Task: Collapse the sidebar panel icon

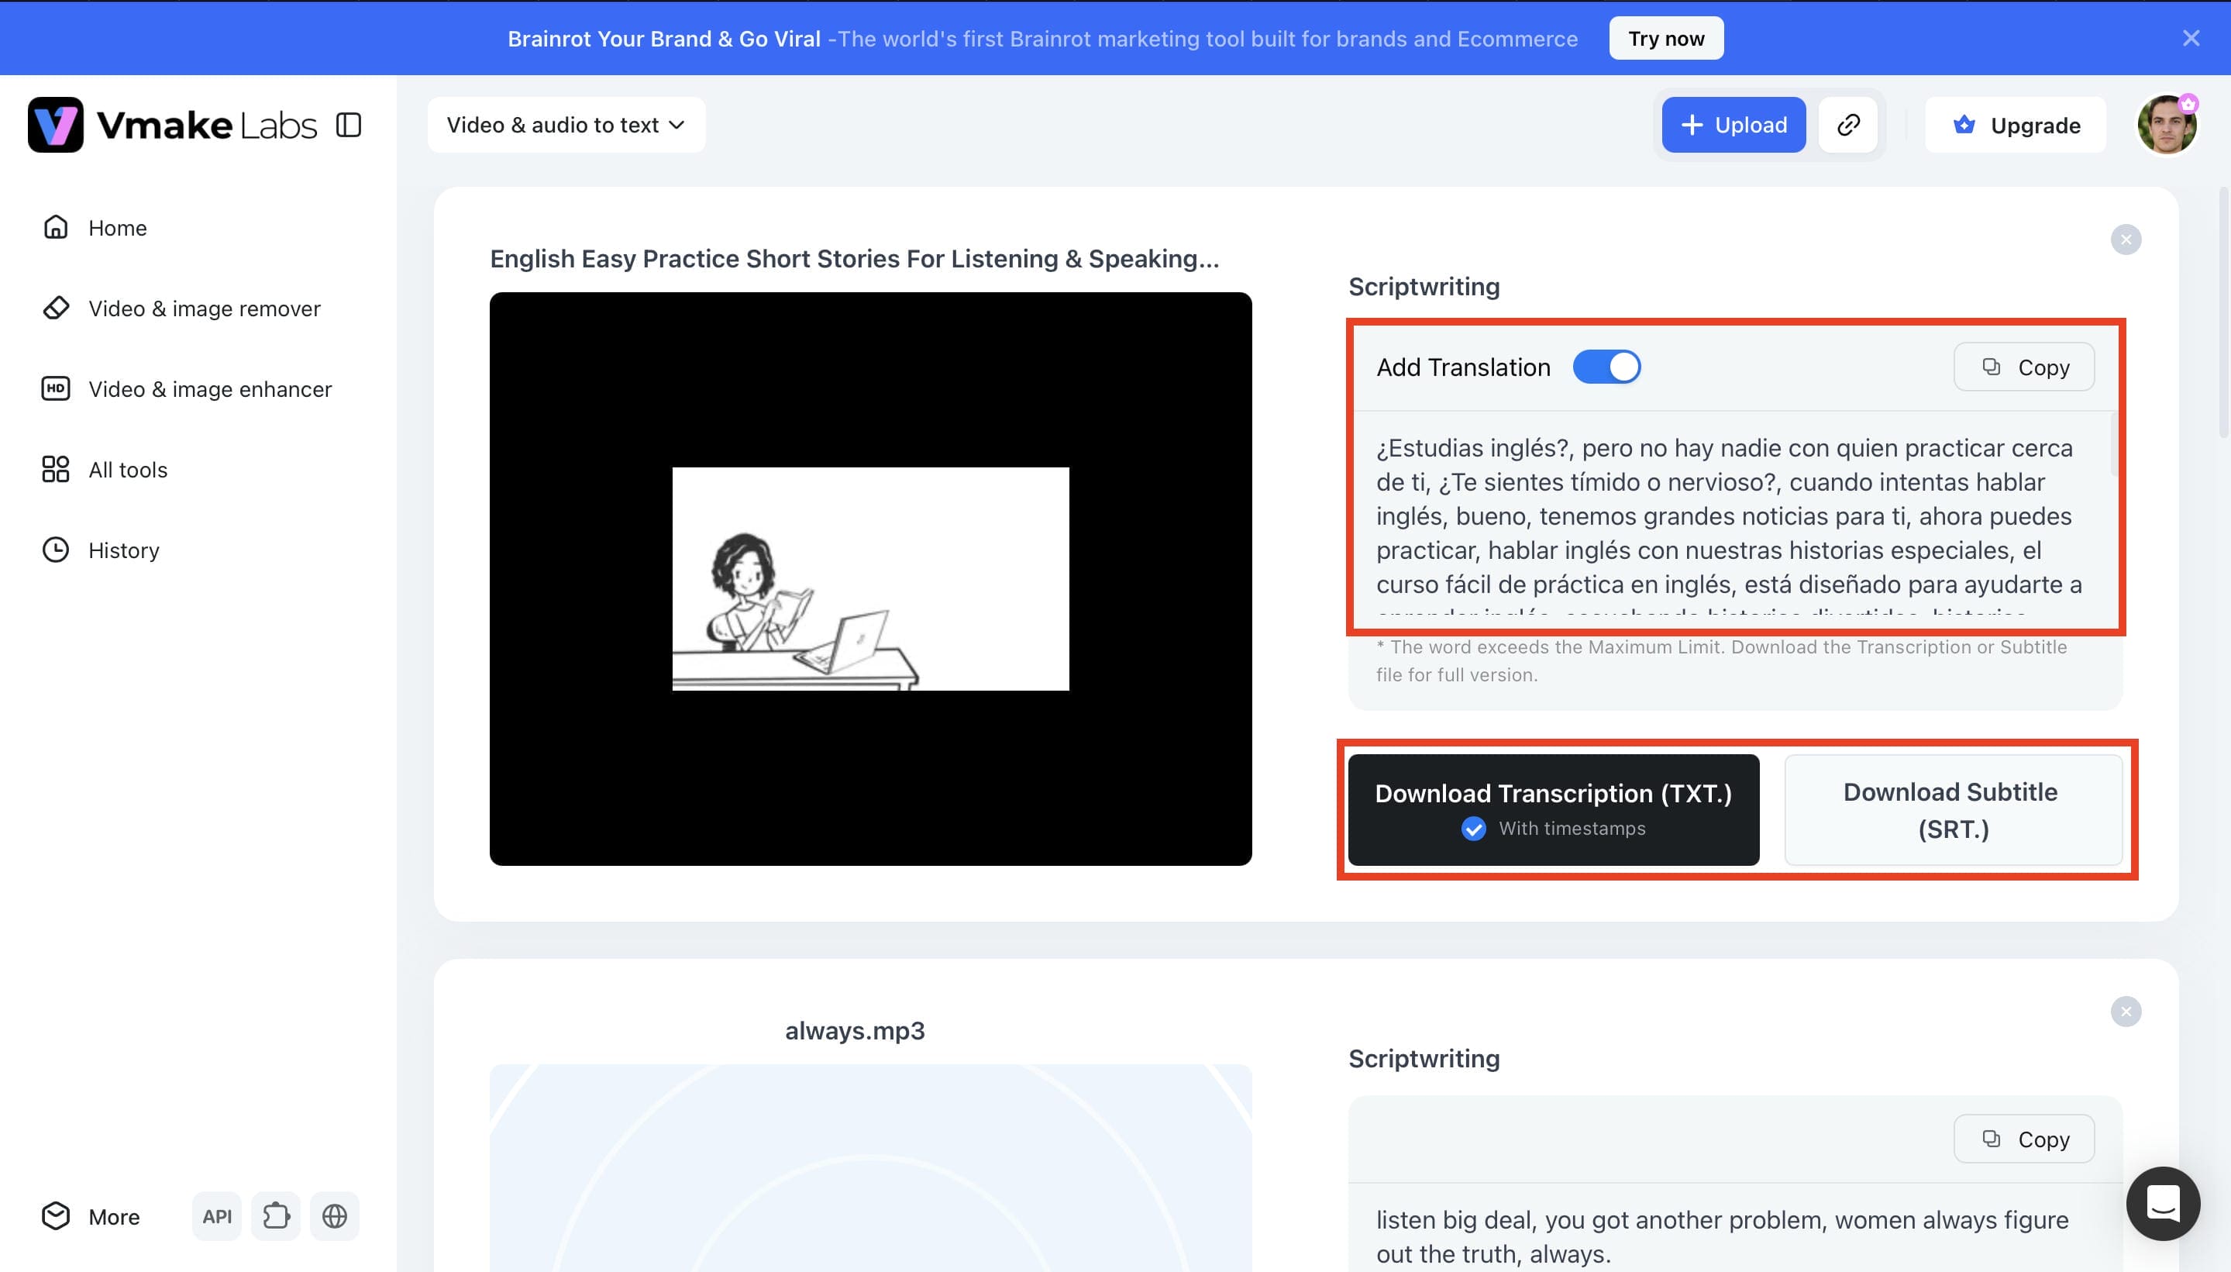Action: click(349, 125)
